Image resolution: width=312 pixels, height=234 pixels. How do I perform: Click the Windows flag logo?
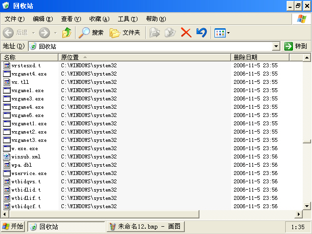pyautogui.click(x=302, y=19)
